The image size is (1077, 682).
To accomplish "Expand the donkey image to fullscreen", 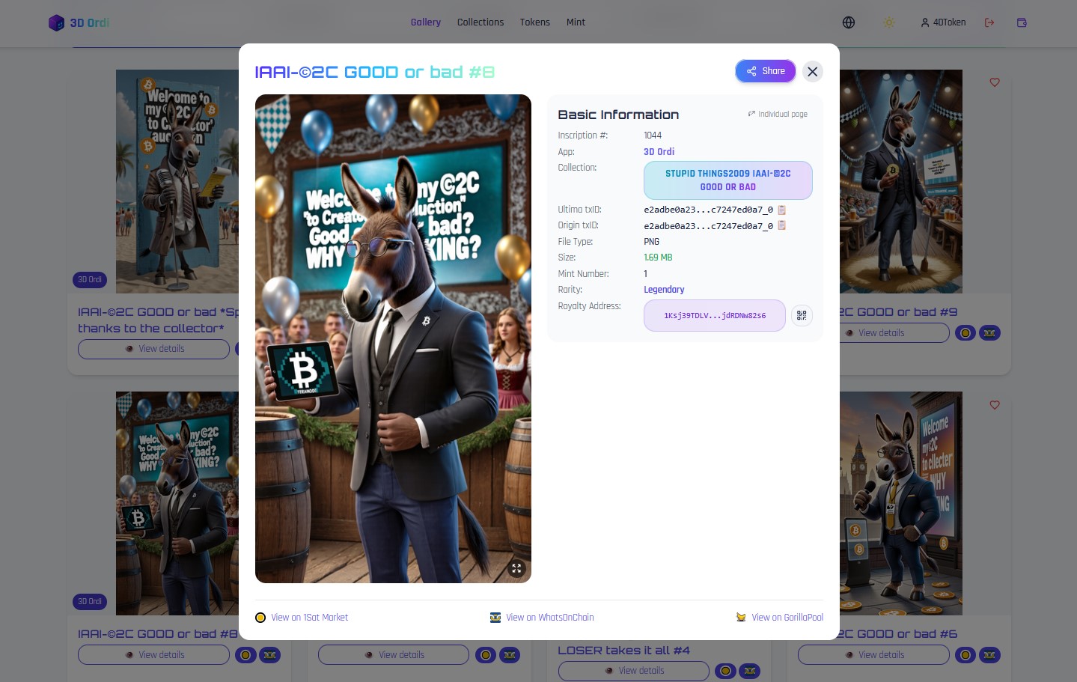I will click(516, 569).
